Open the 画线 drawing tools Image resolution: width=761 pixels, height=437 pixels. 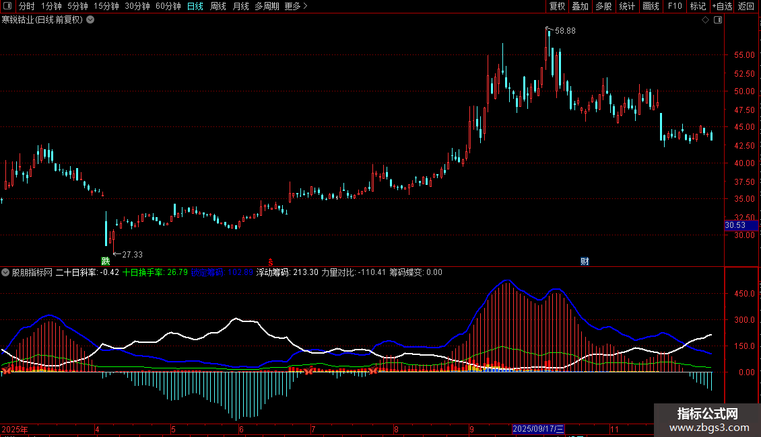[x=651, y=7]
